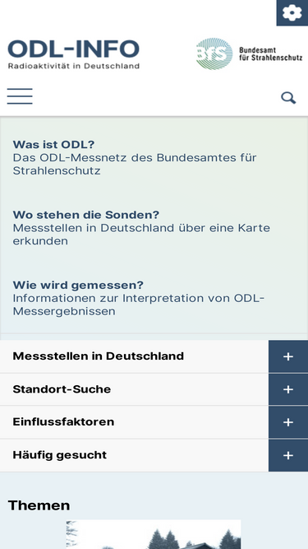Select the Einflussfaktoren row label
The width and height of the screenshot is (308, 549).
coord(63,421)
